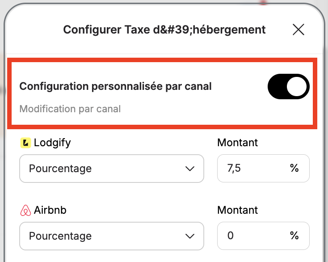Open the Airbnb Pourcentage dropdown

[112, 236]
